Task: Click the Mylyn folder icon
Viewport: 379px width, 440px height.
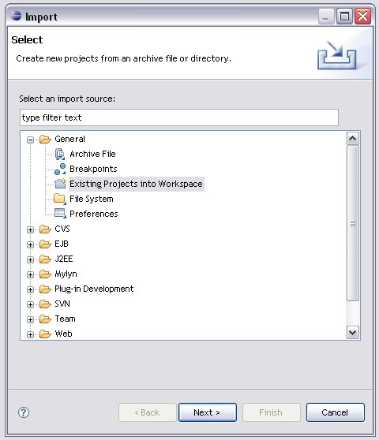Action: (45, 274)
